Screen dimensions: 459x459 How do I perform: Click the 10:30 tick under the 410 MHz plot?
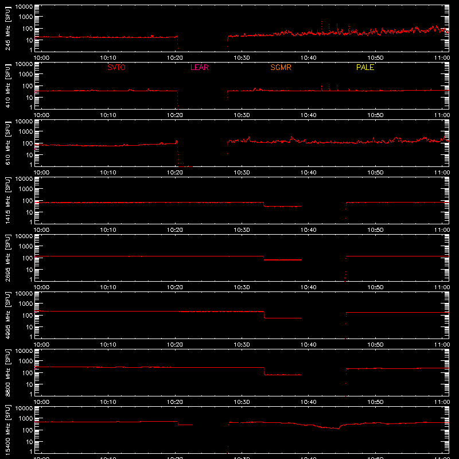242,115
